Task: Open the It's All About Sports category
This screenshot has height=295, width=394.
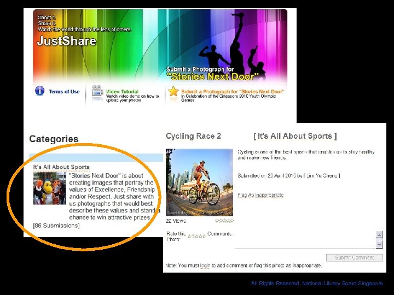Action: click(61, 167)
